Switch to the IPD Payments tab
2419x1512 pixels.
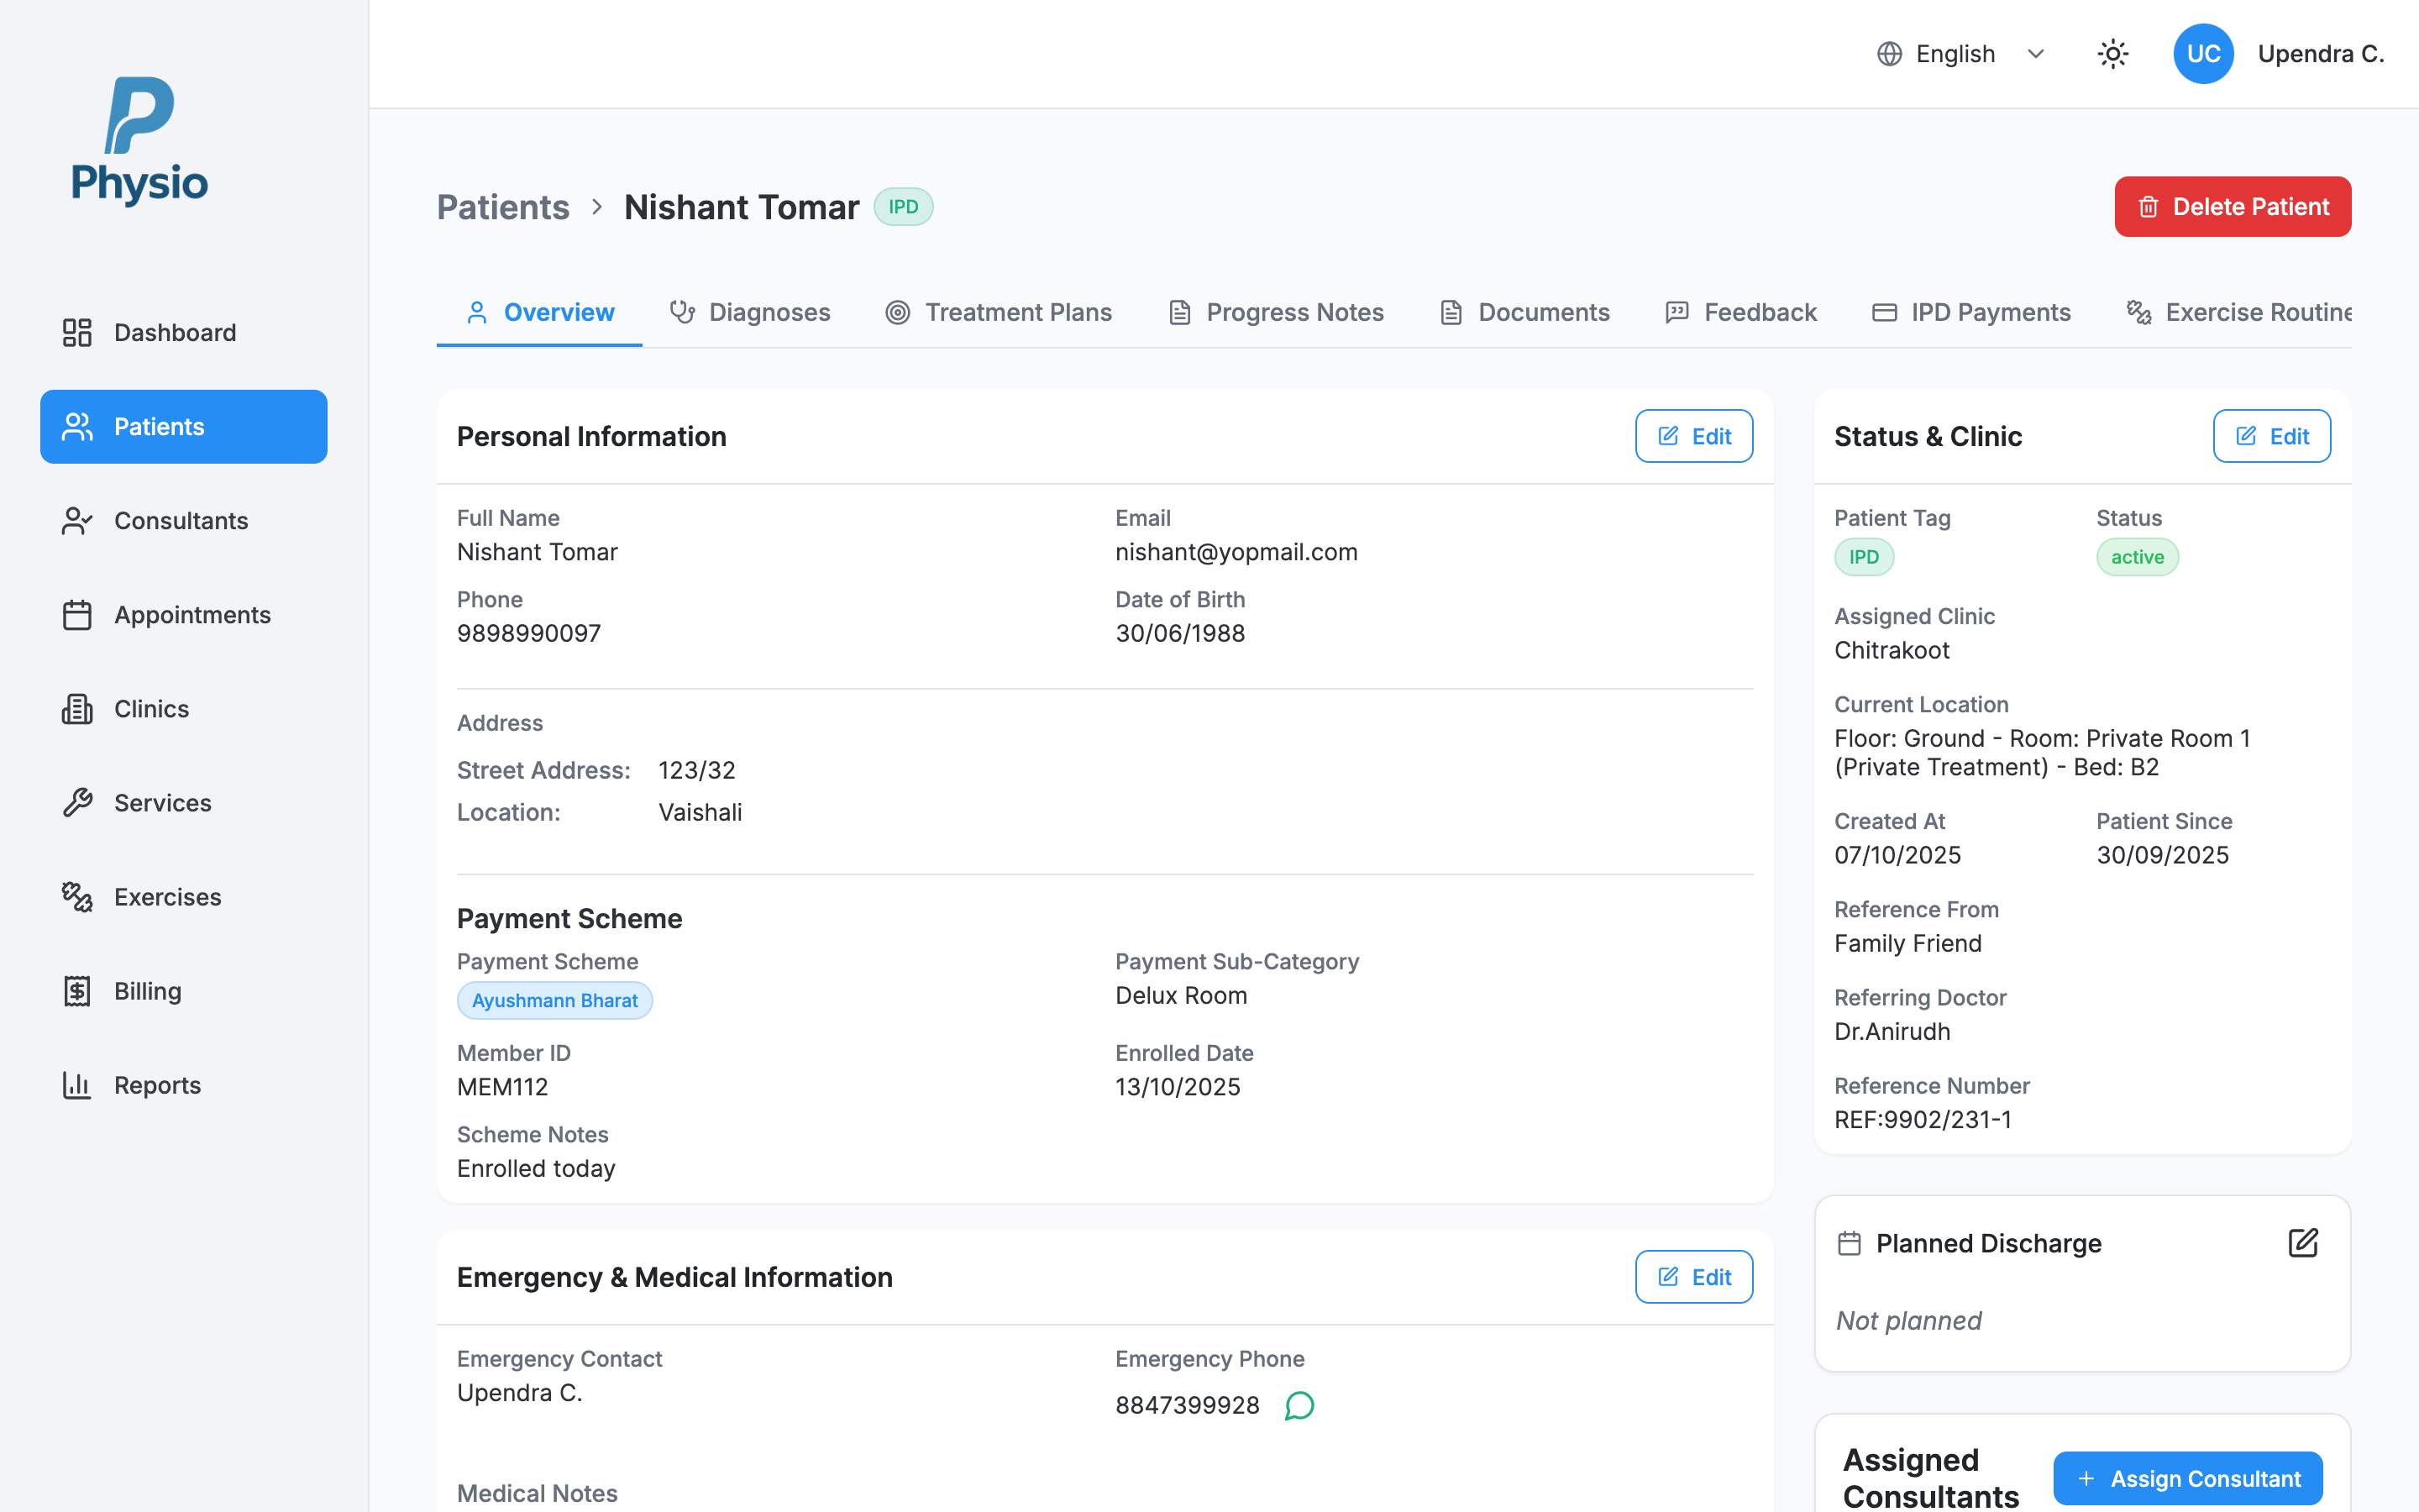click(x=1971, y=312)
